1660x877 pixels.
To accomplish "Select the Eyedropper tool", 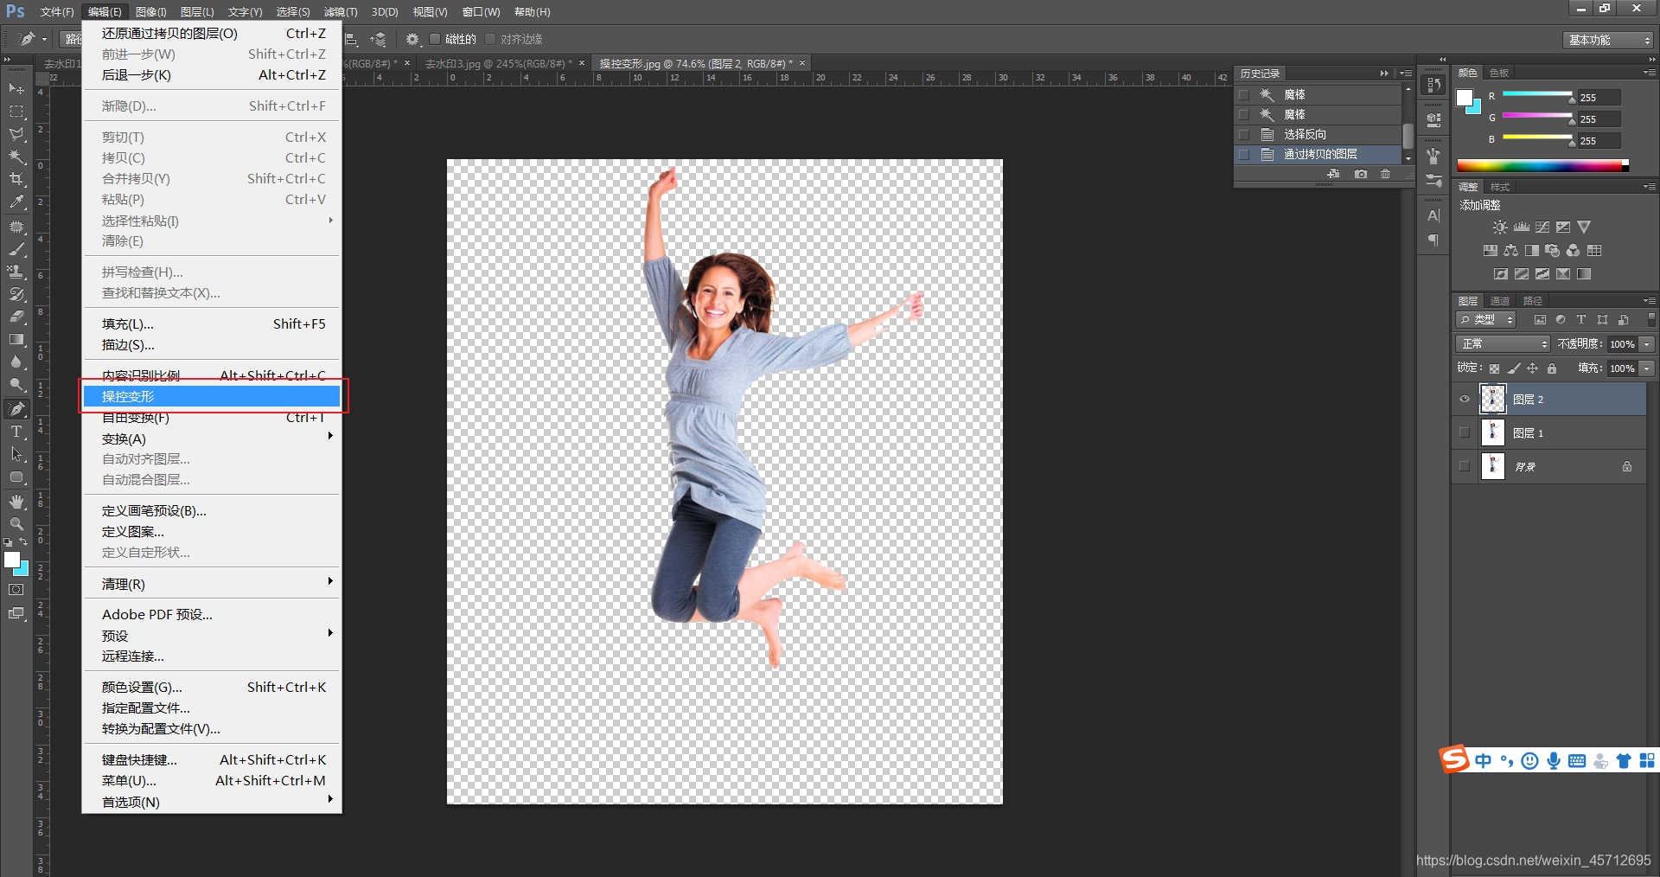I will [16, 202].
